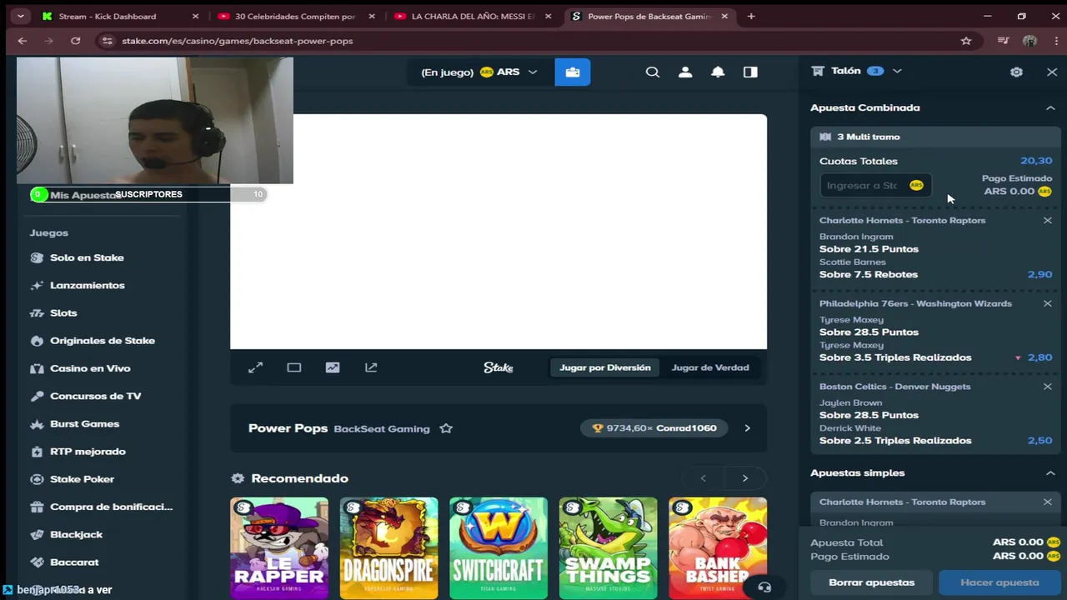
Task: Select Jugar por Diversión mode
Action: coord(605,367)
